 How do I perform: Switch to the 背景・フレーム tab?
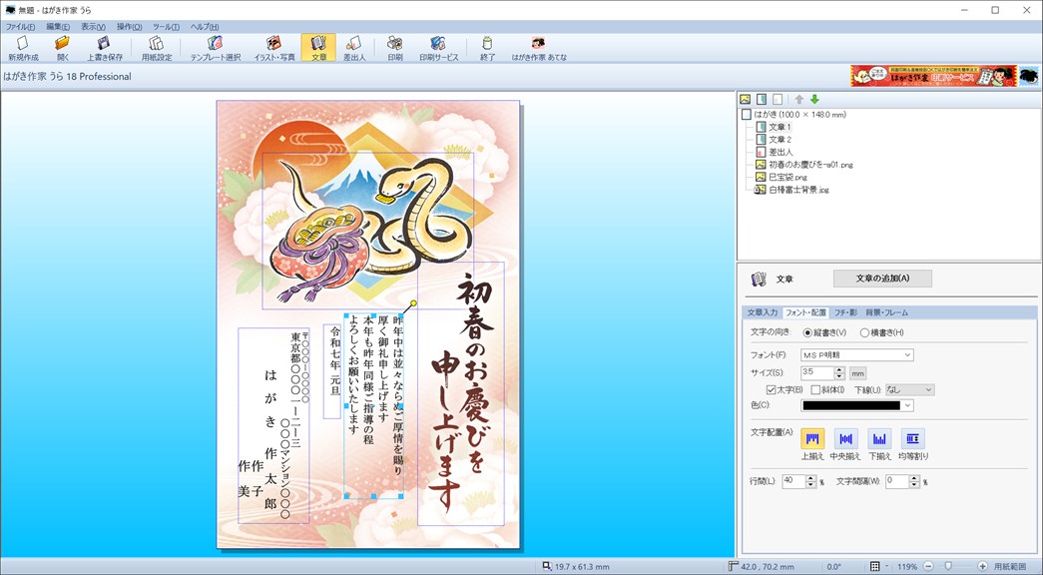[x=886, y=312]
